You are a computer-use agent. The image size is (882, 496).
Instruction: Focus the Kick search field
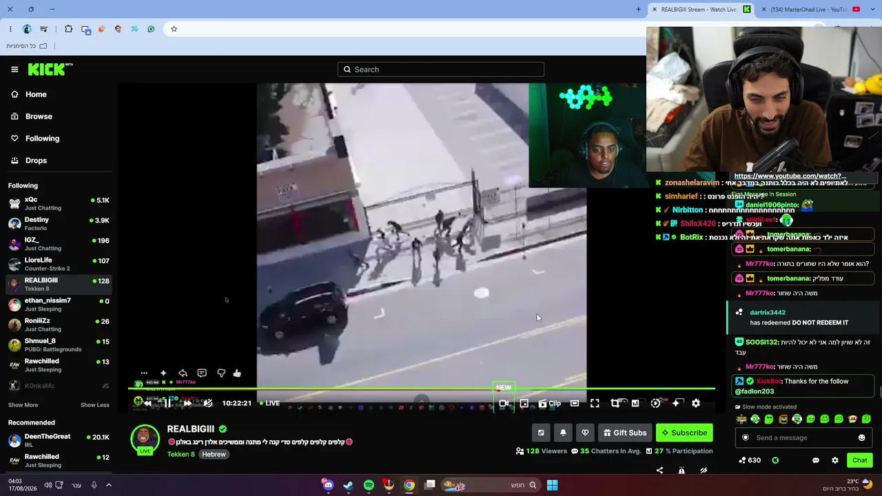click(441, 69)
